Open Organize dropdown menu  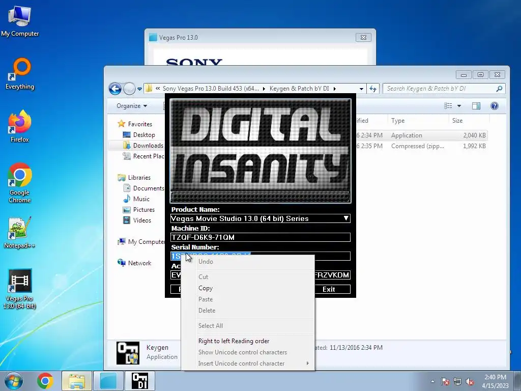(x=132, y=106)
